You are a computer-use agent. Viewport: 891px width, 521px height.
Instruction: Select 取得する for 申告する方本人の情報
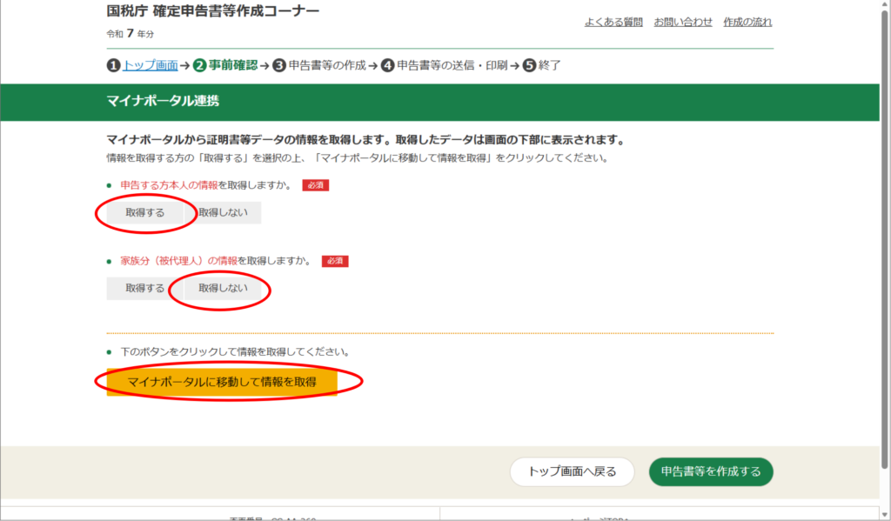tap(144, 213)
